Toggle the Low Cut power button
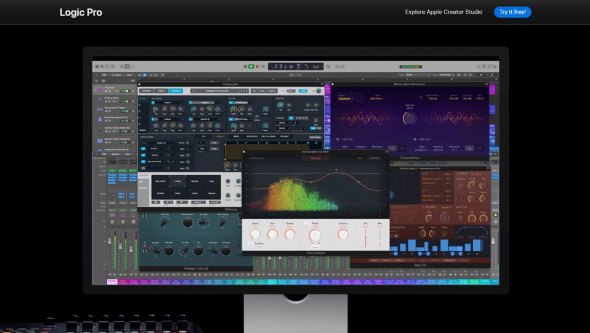590x333 pixels. point(337,139)
